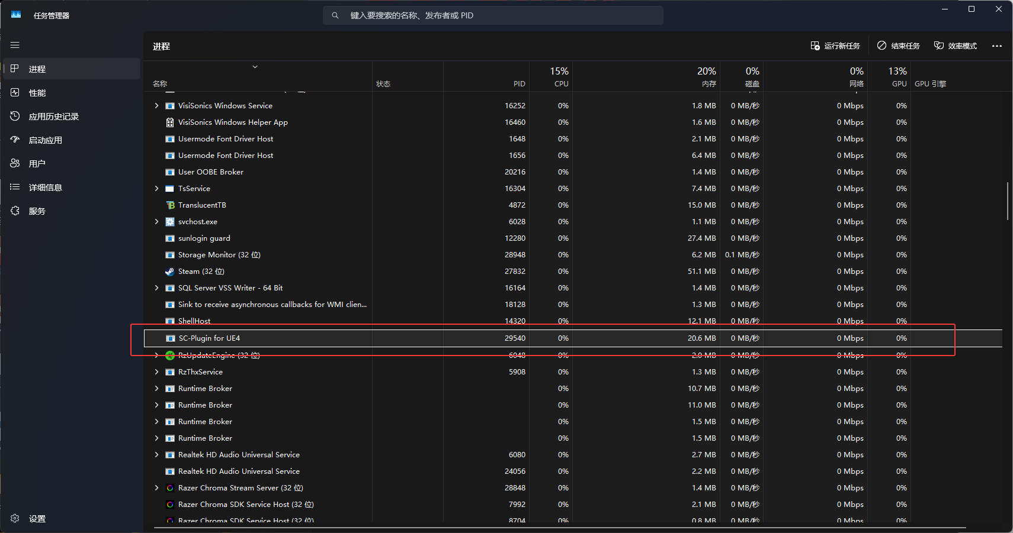The height and width of the screenshot is (533, 1013).
Task: Collapse the column header sort chevron
Action: coord(255,67)
